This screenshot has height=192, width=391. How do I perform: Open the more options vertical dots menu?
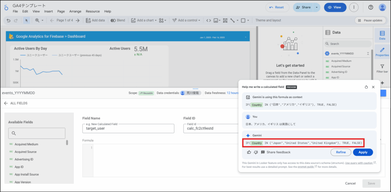(354, 8)
